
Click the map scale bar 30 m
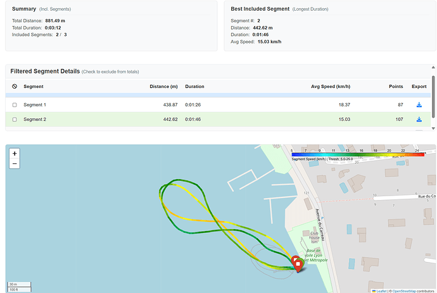[x=19, y=284]
